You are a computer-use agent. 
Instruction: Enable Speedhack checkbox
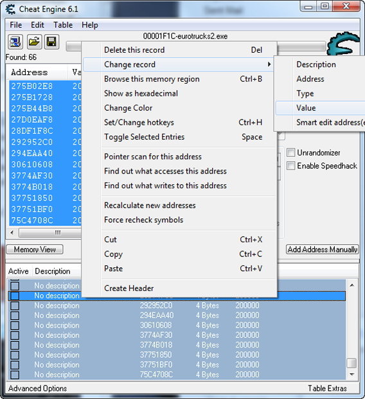click(x=290, y=166)
